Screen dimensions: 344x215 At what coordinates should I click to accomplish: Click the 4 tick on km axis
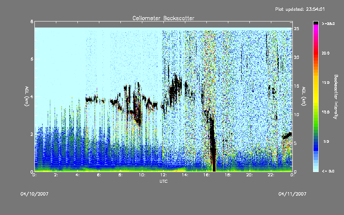point(32,96)
